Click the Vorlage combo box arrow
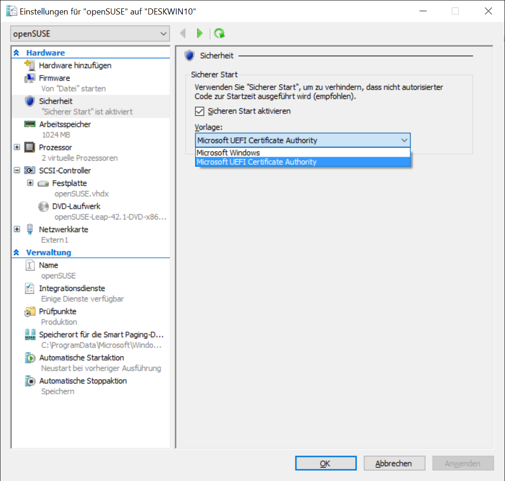The height and width of the screenshot is (481, 505). coord(404,141)
